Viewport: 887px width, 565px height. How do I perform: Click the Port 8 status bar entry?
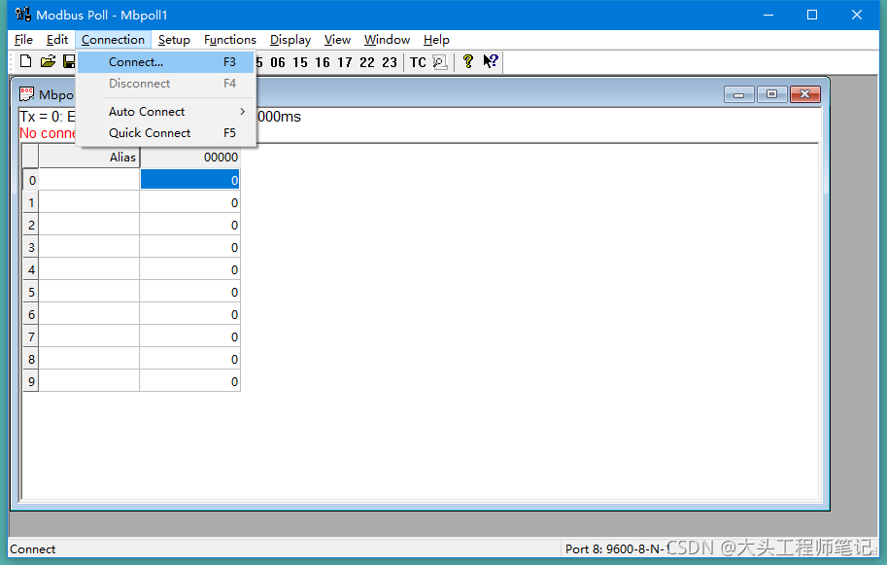click(x=617, y=548)
